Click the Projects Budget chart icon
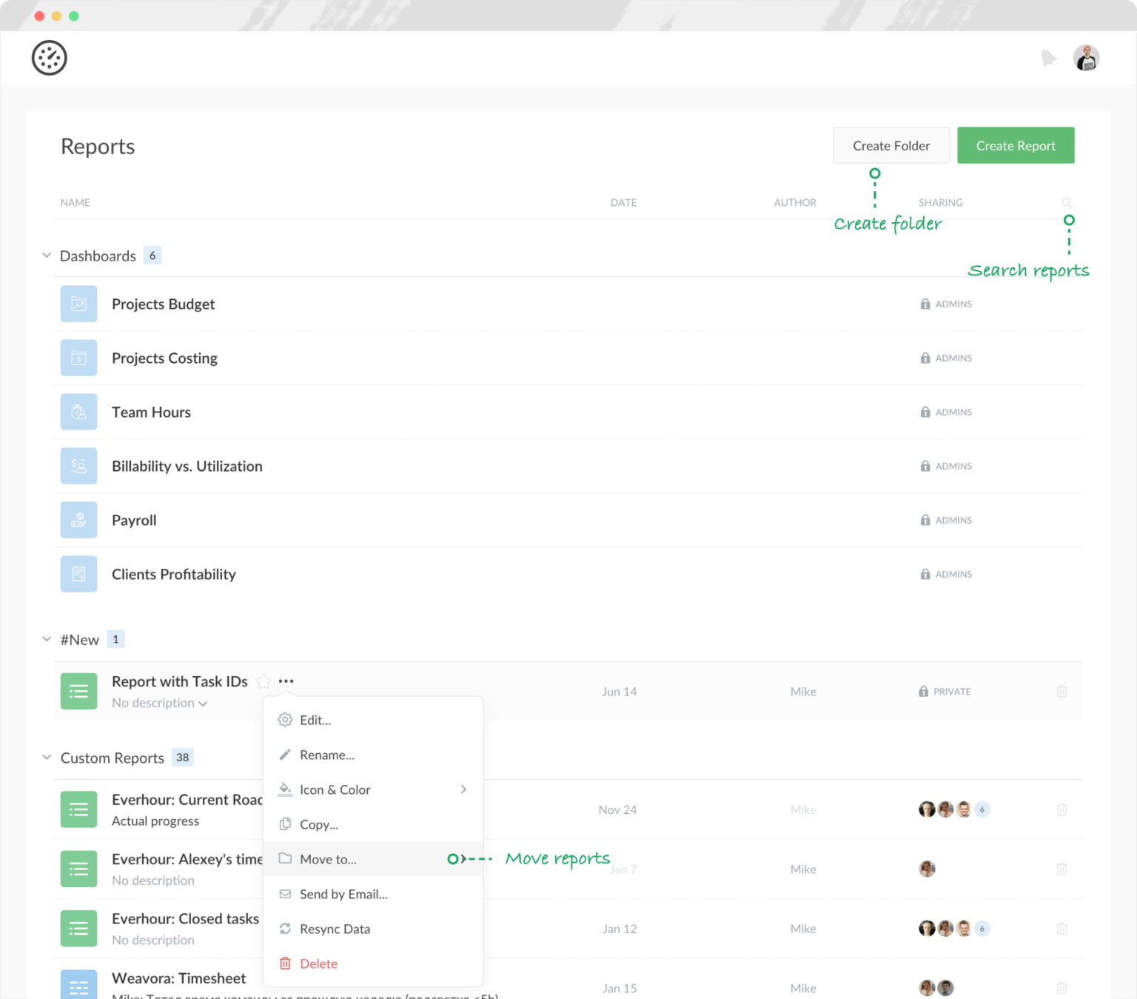Image resolution: width=1137 pixels, height=999 pixels. (78, 304)
